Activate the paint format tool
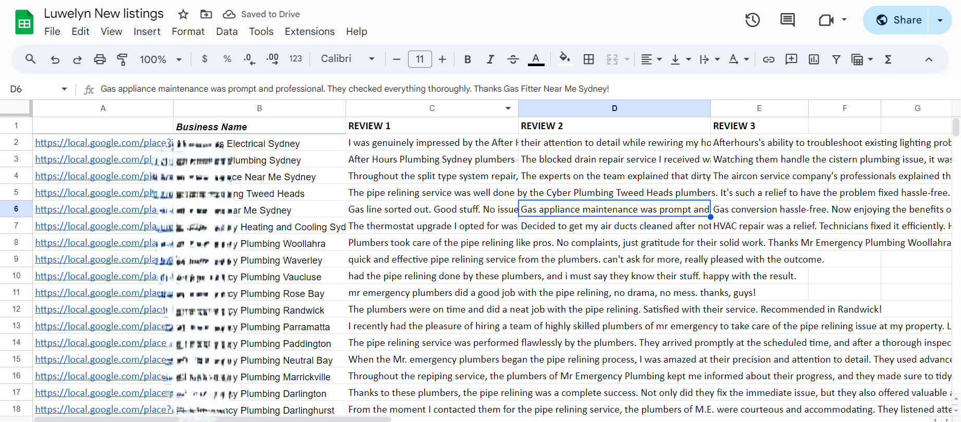This screenshot has width=961, height=422. click(122, 59)
